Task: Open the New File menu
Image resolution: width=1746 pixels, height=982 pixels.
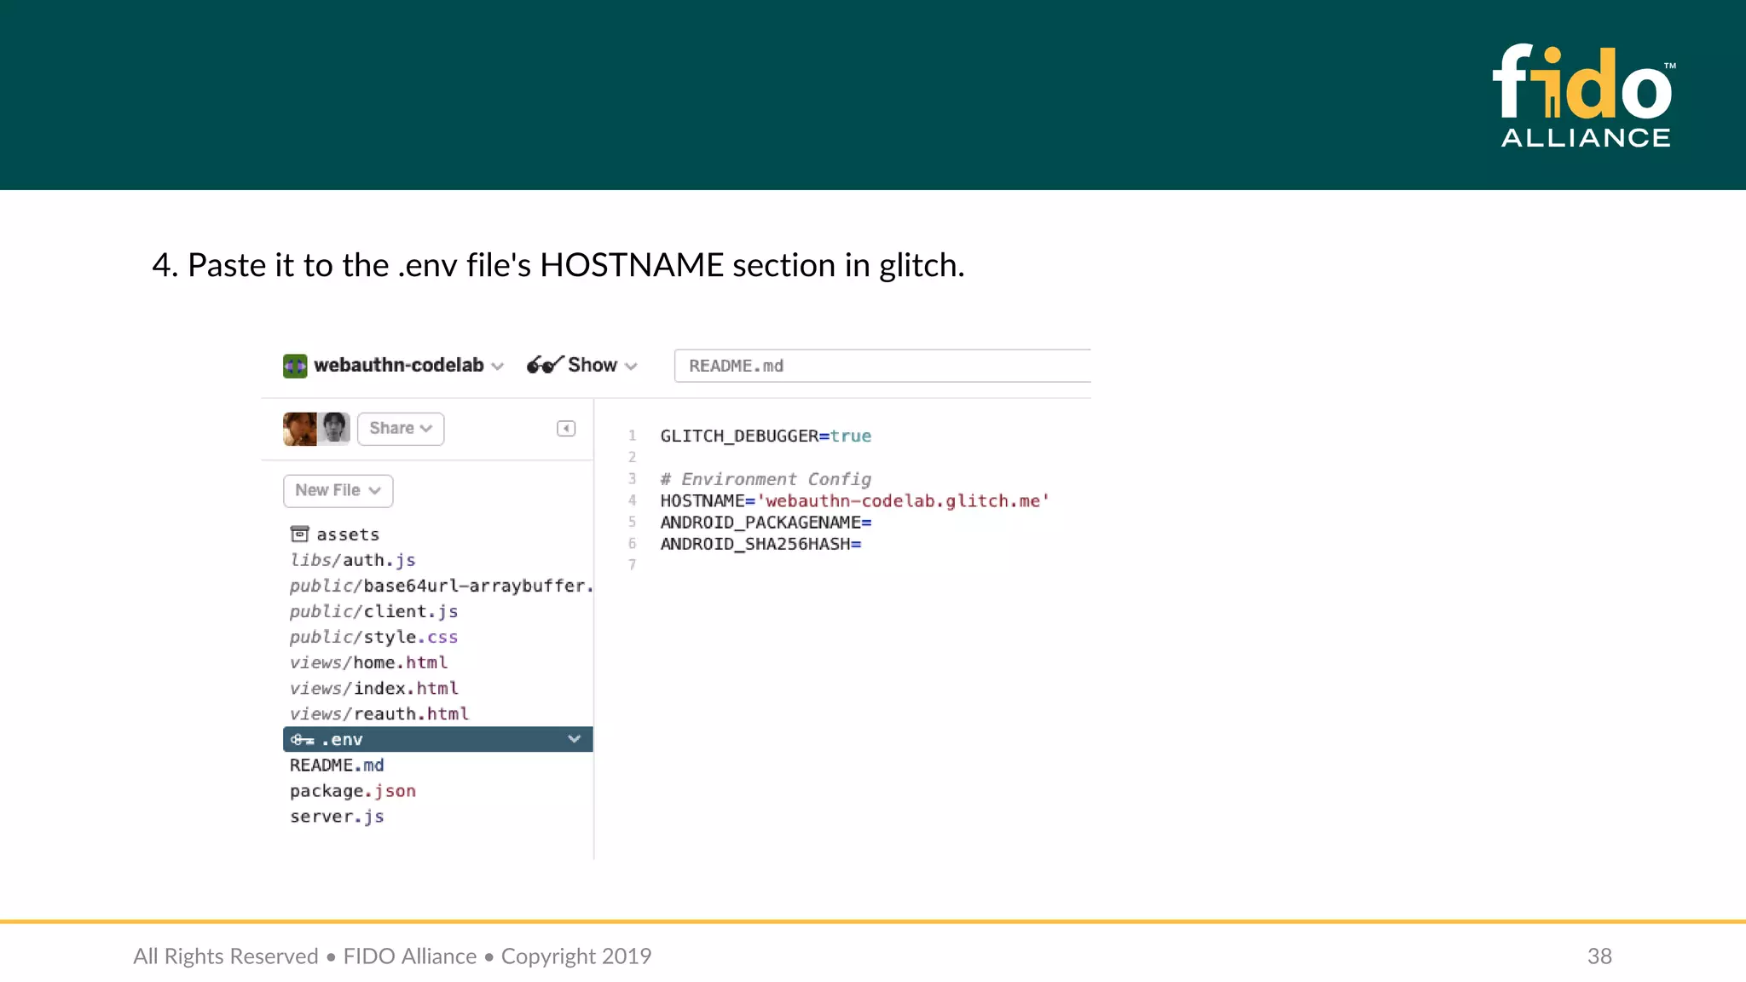Action: tap(338, 491)
